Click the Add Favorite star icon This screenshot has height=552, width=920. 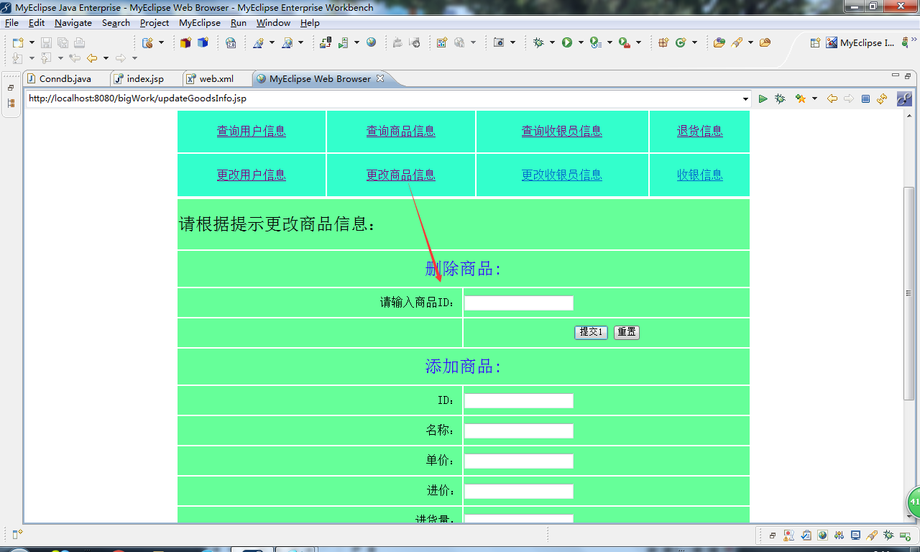801,99
